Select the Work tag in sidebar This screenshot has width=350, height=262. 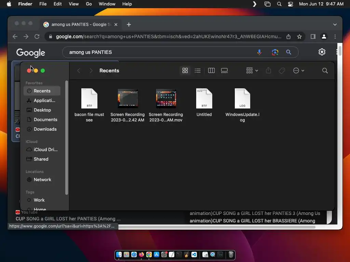pyautogui.click(x=42, y=200)
